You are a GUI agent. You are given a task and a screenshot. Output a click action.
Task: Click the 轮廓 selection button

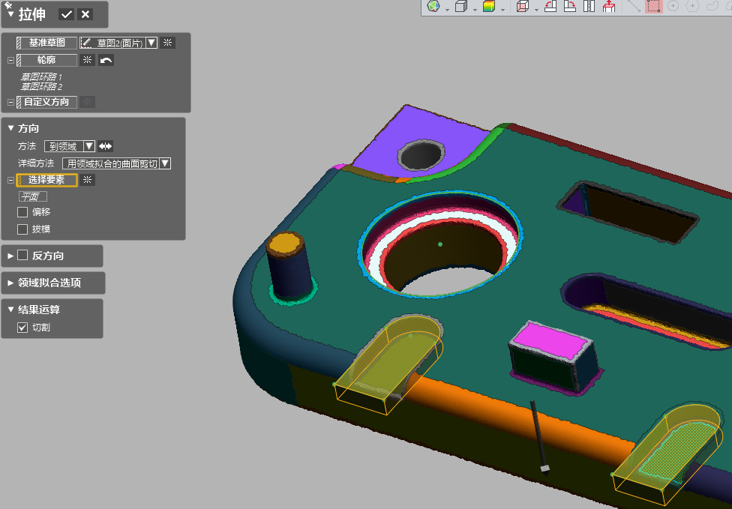(46, 60)
